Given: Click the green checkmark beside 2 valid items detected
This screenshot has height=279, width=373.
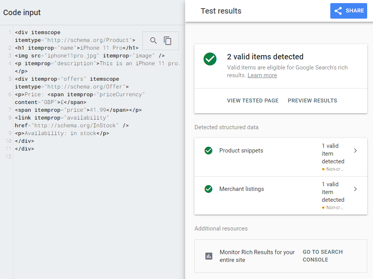Looking at the screenshot, I should click(210, 59).
